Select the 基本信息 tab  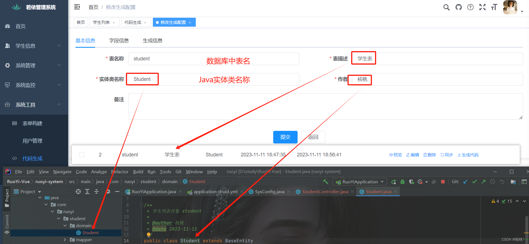tap(85, 41)
